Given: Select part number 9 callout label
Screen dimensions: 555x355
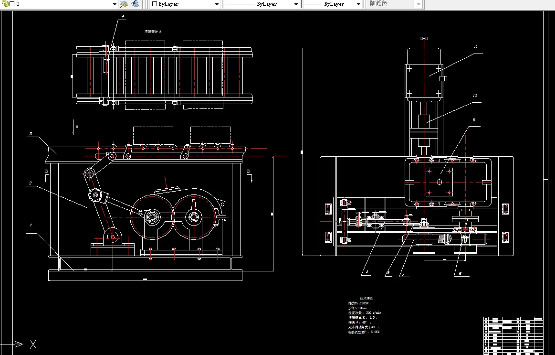Looking at the screenshot, I should click(x=474, y=120).
